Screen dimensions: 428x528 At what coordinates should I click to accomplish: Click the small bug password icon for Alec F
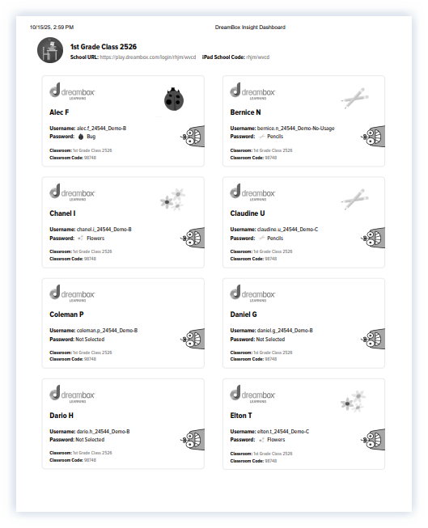point(81,137)
